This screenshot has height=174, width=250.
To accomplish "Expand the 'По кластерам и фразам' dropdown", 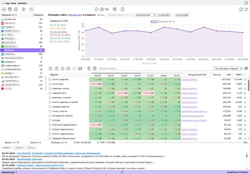I will click(x=228, y=69).
